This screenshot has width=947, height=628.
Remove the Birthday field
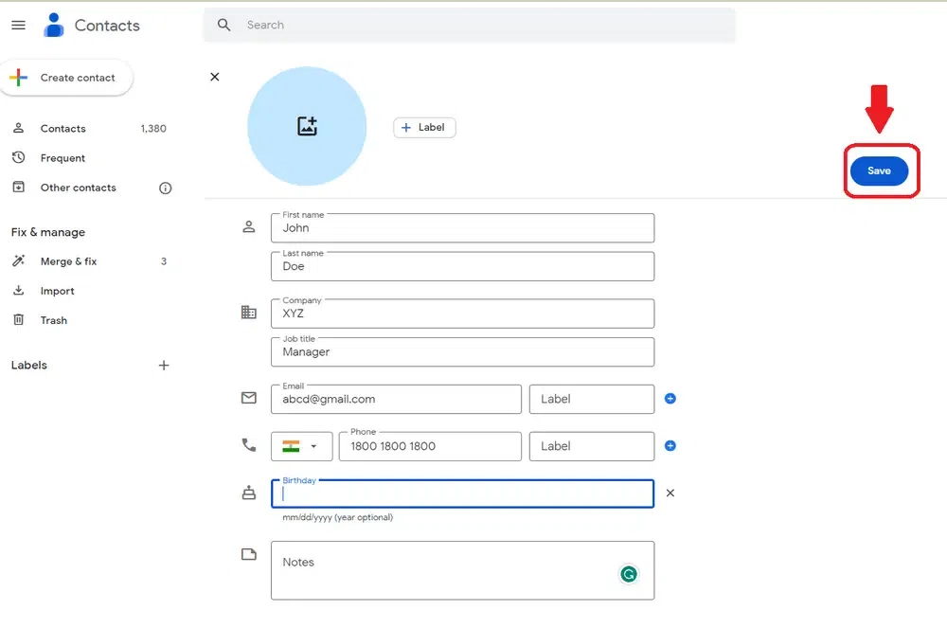[x=670, y=493]
